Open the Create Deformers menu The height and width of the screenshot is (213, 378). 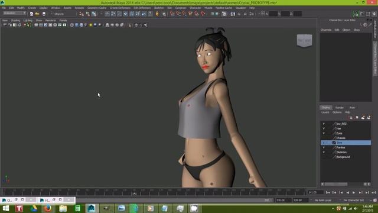click(x=120, y=8)
